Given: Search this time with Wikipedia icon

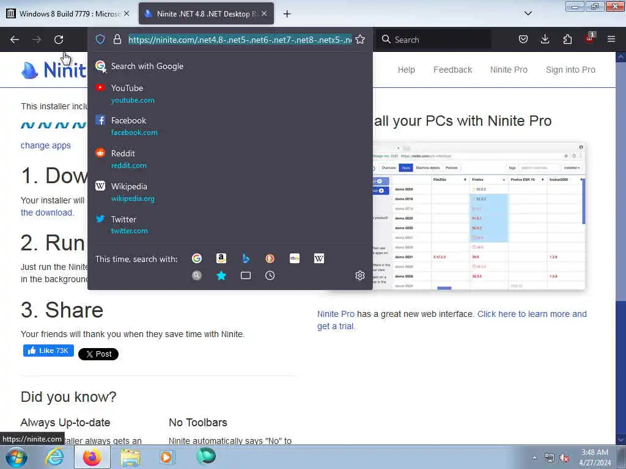Looking at the screenshot, I should click(319, 258).
